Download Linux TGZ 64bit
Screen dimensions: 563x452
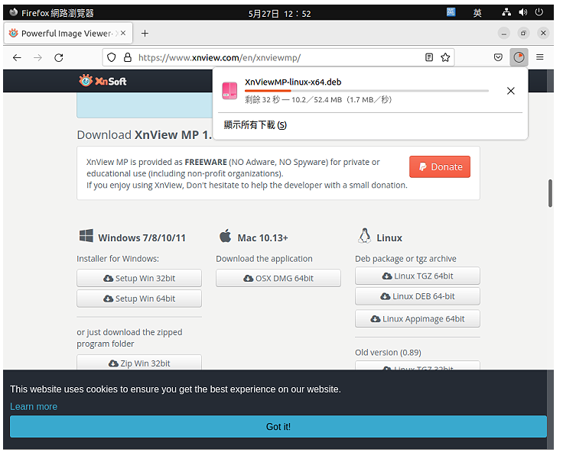tap(418, 276)
